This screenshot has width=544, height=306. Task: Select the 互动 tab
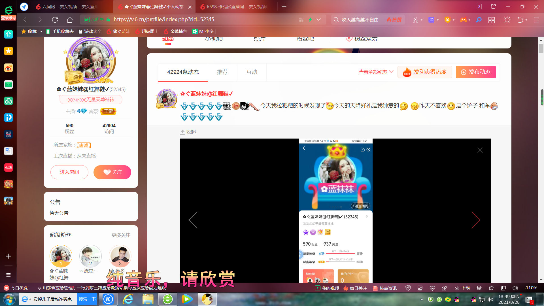(252, 72)
